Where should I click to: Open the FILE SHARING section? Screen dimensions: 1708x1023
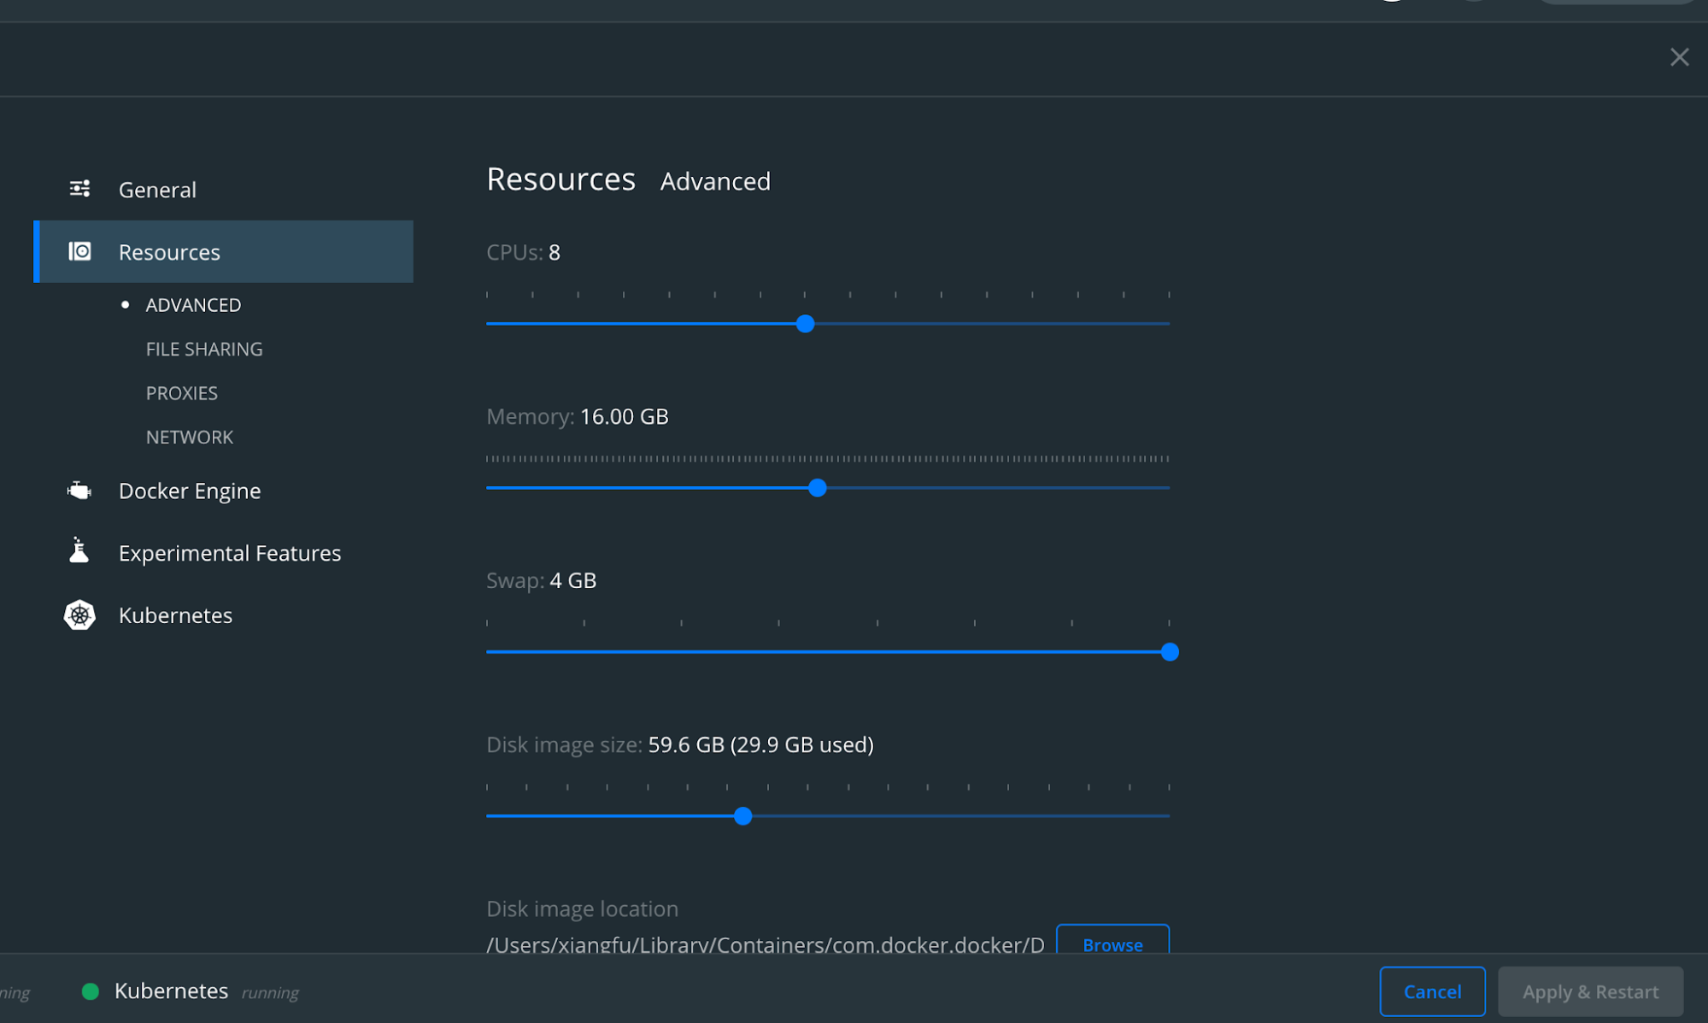(x=203, y=349)
